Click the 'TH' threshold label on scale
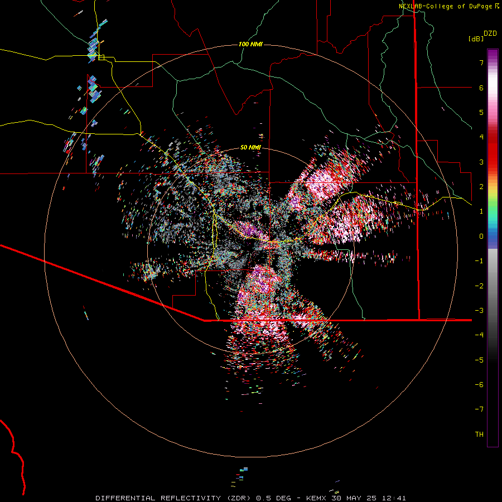Image resolution: width=502 pixels, height=502 pixels. point(479,434)
